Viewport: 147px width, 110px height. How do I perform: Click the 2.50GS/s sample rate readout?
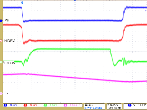112,105
